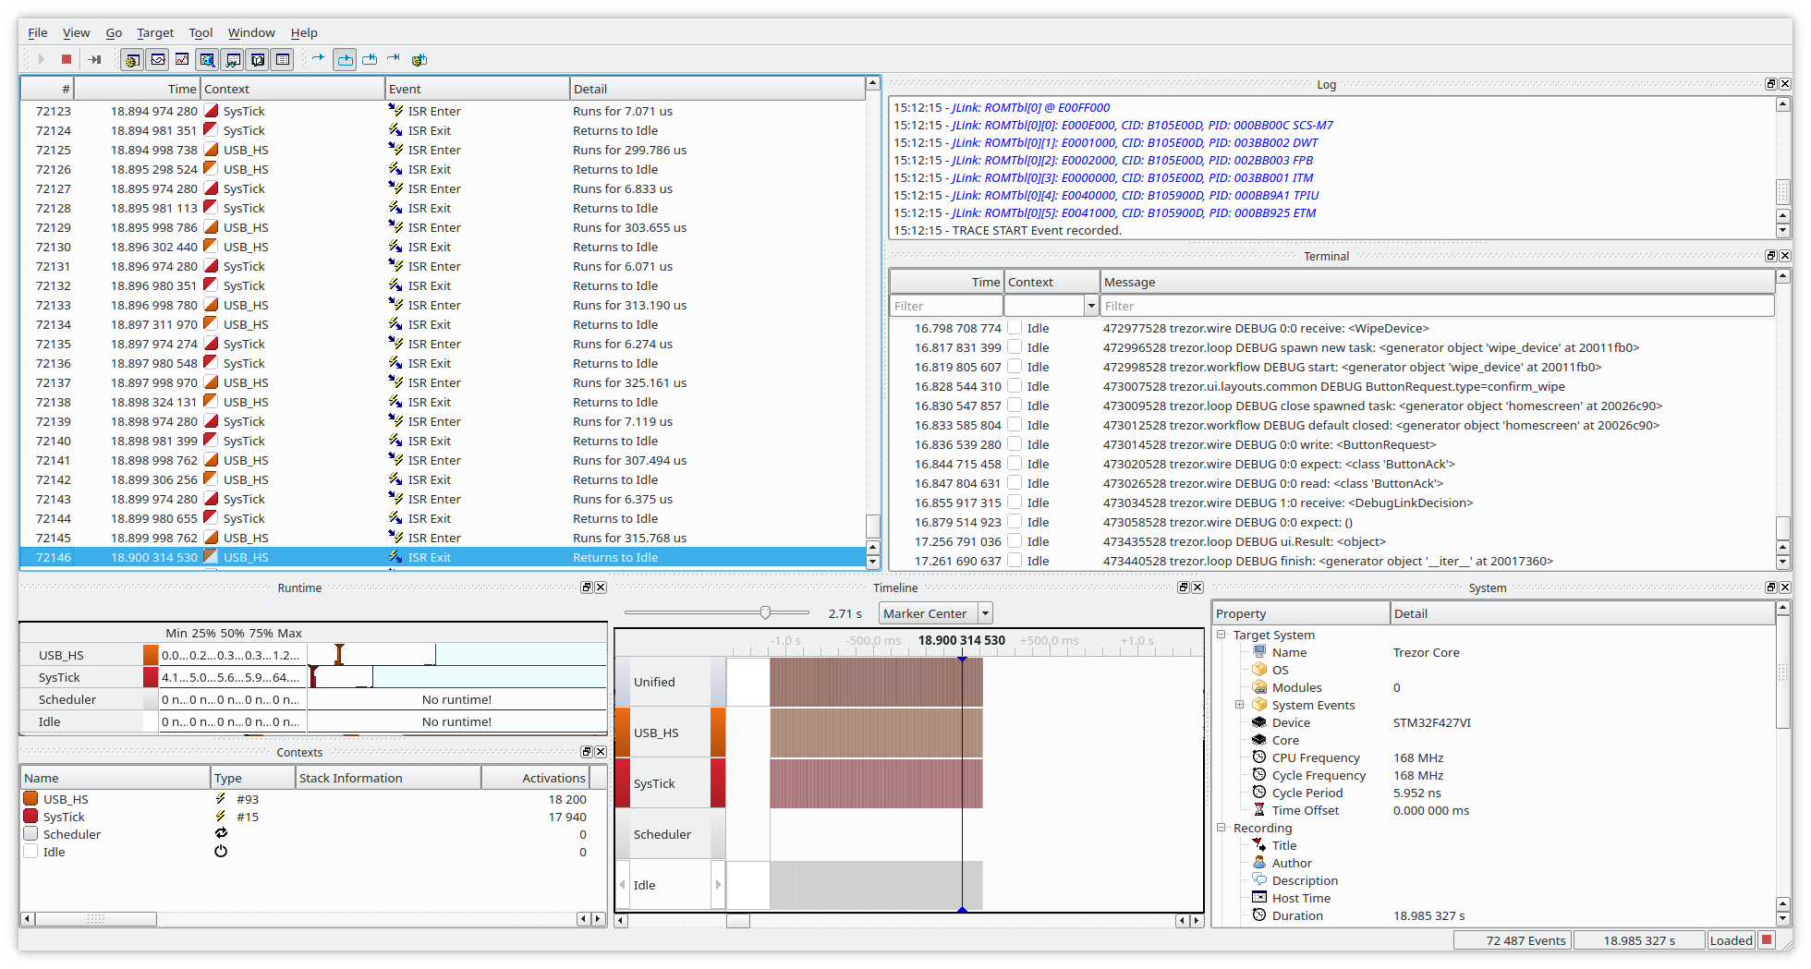Toggle the single-step forward arrow button

[x=318, y=59]
